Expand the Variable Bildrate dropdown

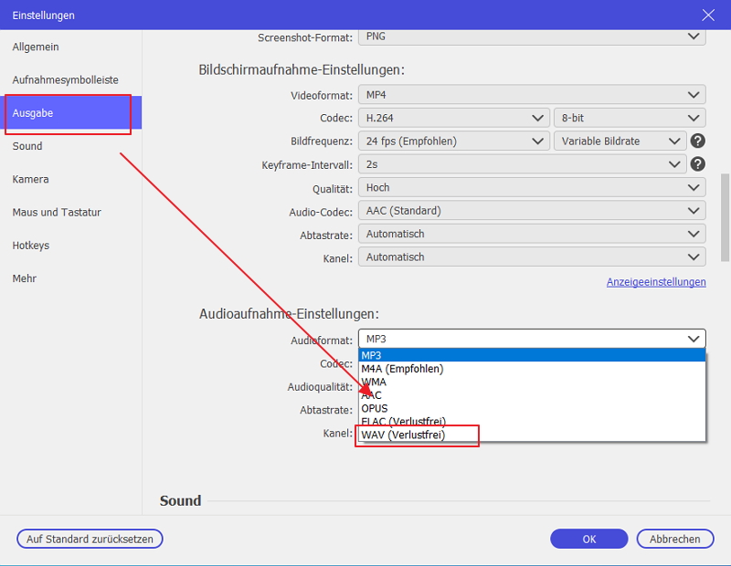620,141
